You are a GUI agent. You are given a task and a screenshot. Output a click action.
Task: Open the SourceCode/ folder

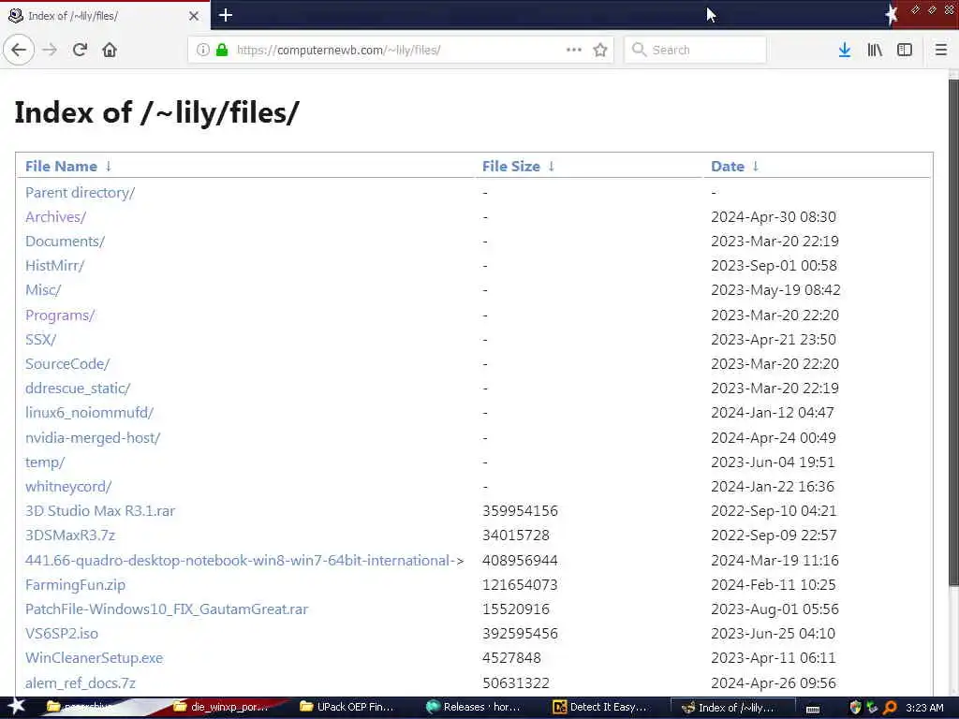(67, 364)
